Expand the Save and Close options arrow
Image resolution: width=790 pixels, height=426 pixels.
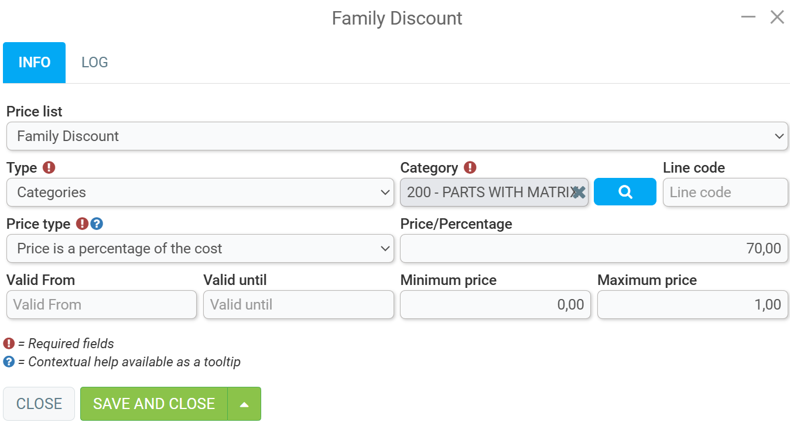click(x=244, y=404)
